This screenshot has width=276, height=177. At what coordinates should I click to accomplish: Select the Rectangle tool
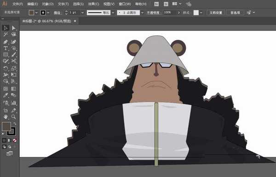point(6,55)
